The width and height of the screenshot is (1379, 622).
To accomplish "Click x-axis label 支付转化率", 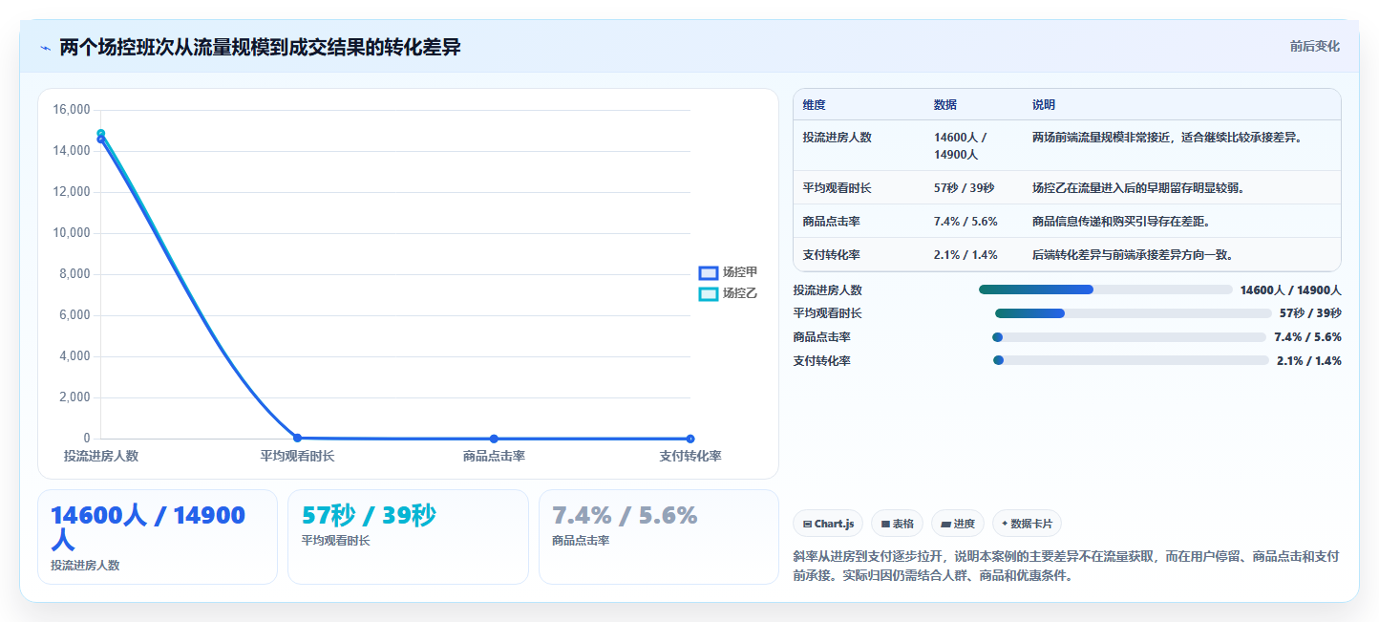I will tap(690, 457).
